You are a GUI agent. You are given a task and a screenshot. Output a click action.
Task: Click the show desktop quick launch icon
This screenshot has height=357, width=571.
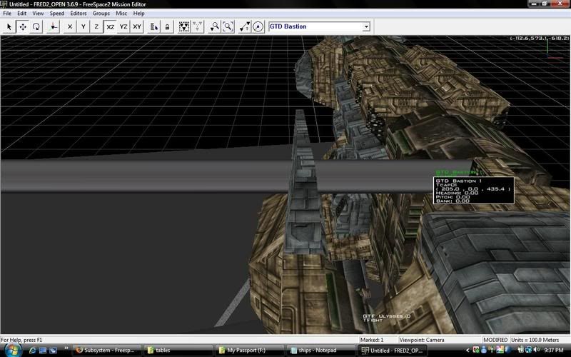pyautogui.click(x=43, y=351)
